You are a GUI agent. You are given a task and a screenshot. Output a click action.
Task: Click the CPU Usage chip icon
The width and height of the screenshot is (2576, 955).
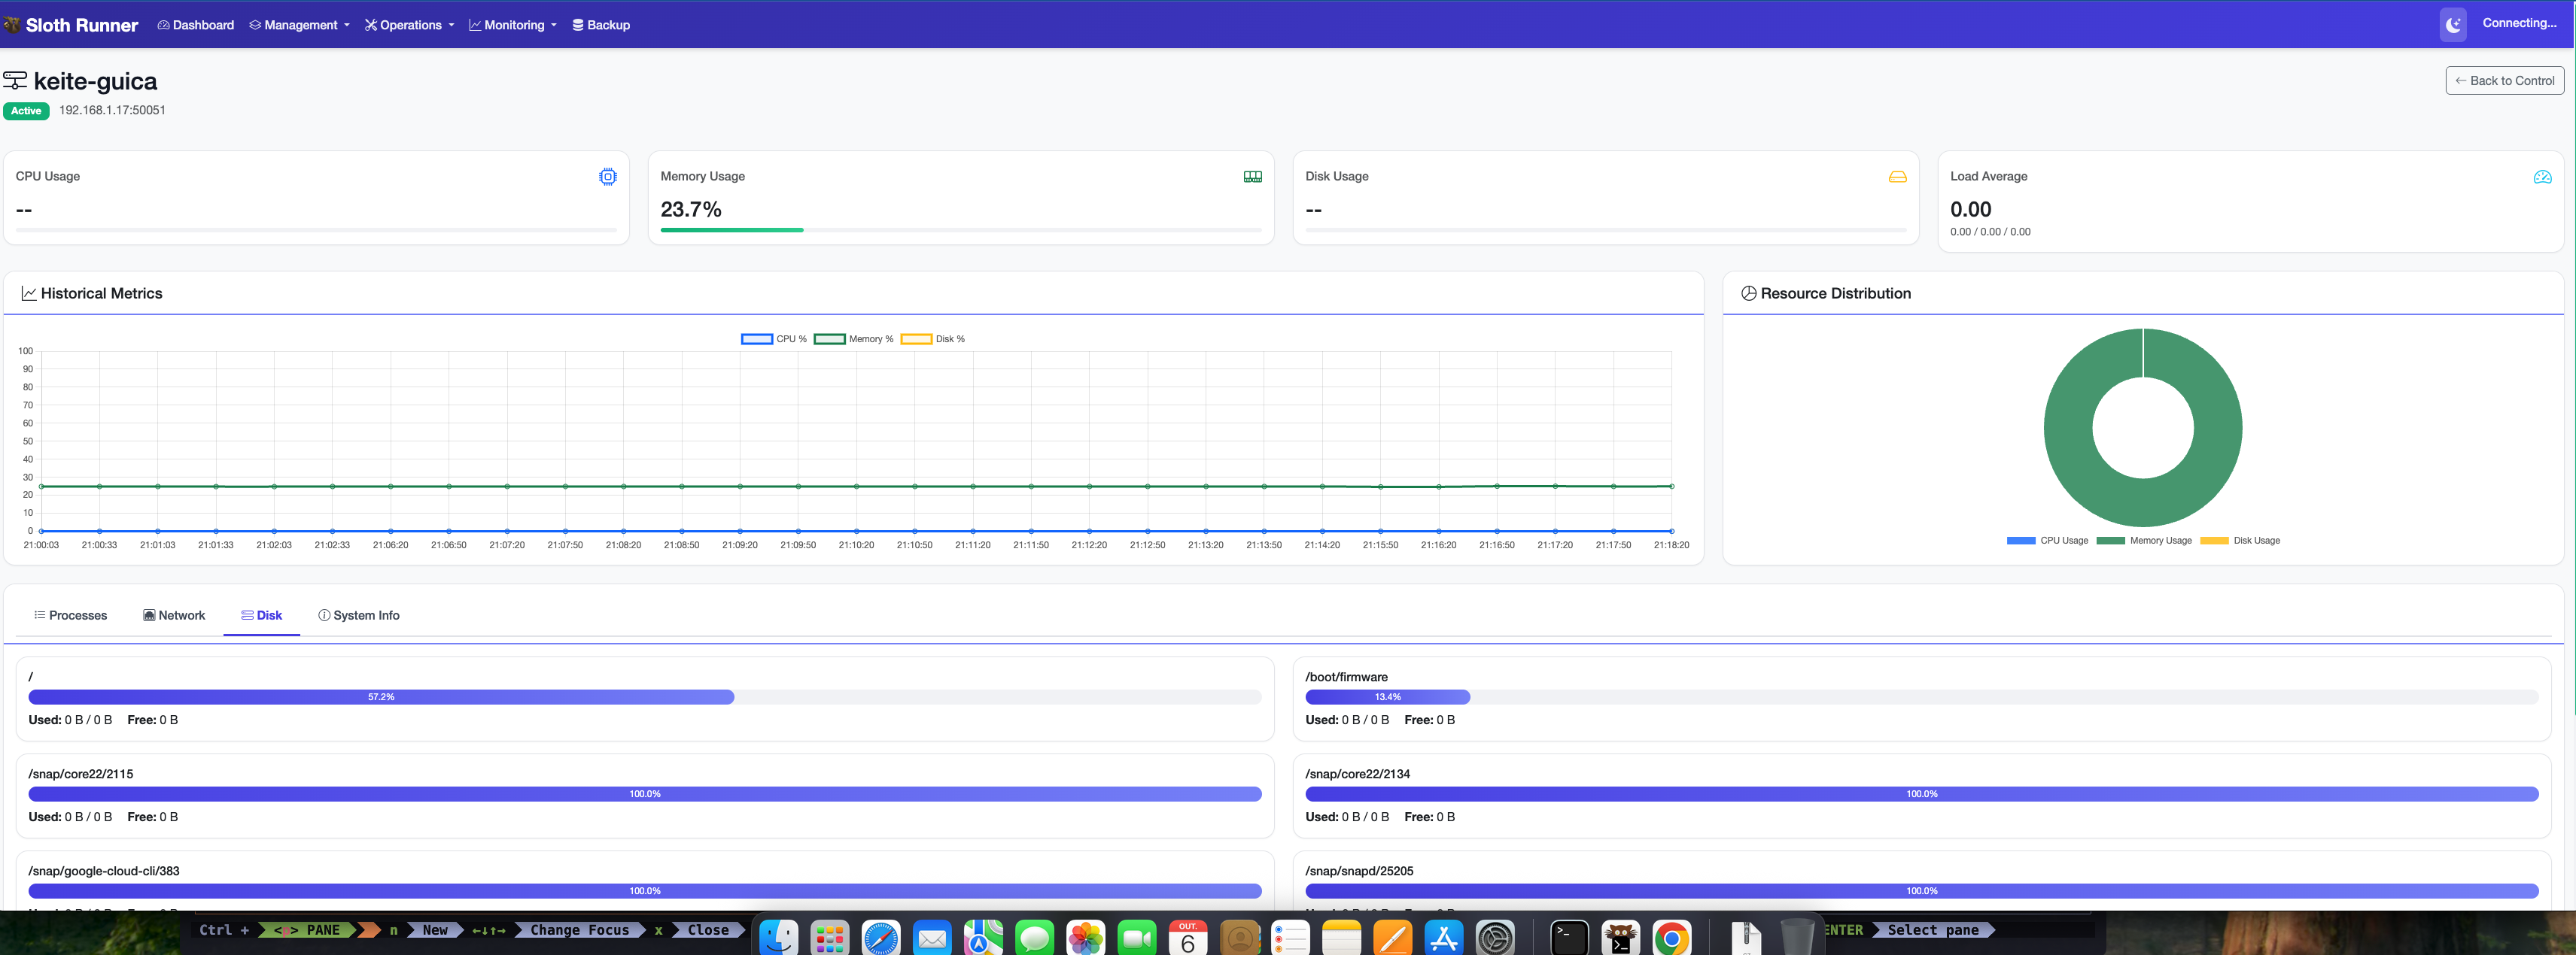click(607, 177)
